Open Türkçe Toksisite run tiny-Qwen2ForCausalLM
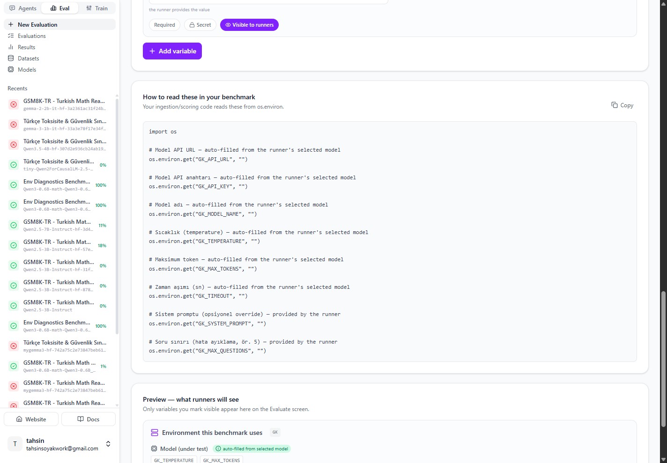 59,165
